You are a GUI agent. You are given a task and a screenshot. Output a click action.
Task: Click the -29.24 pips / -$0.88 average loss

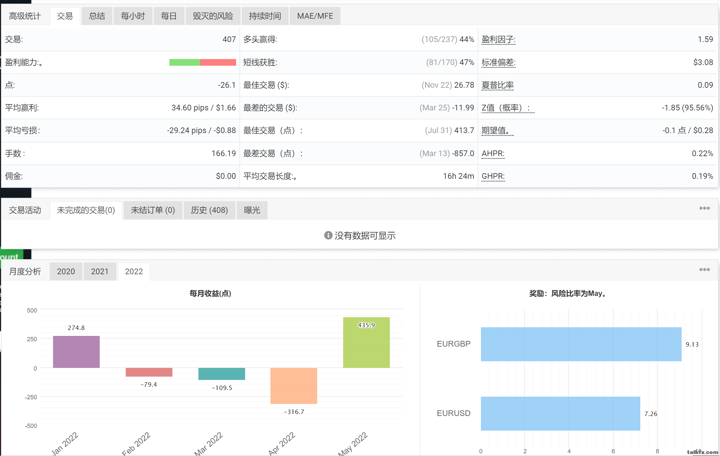pyautogui.click(x=201, y=130)
